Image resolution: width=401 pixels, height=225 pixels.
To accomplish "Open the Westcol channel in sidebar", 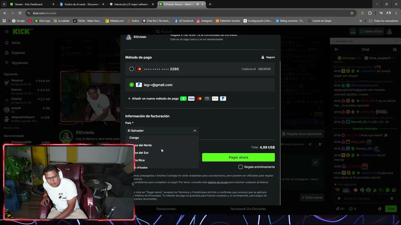I will tap(27, 82).
